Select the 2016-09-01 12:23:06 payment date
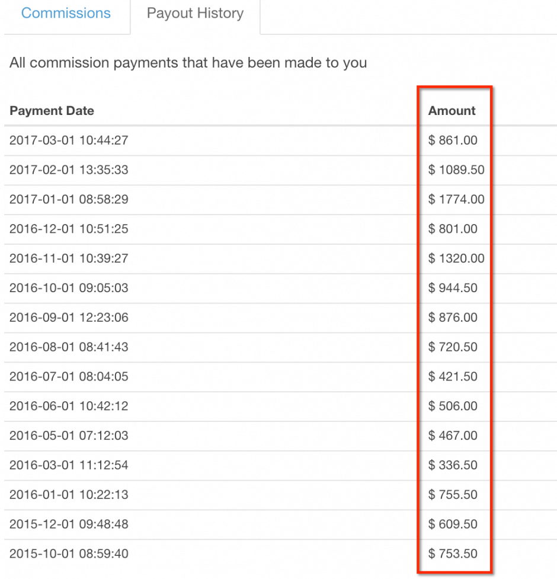 (69, 318)
